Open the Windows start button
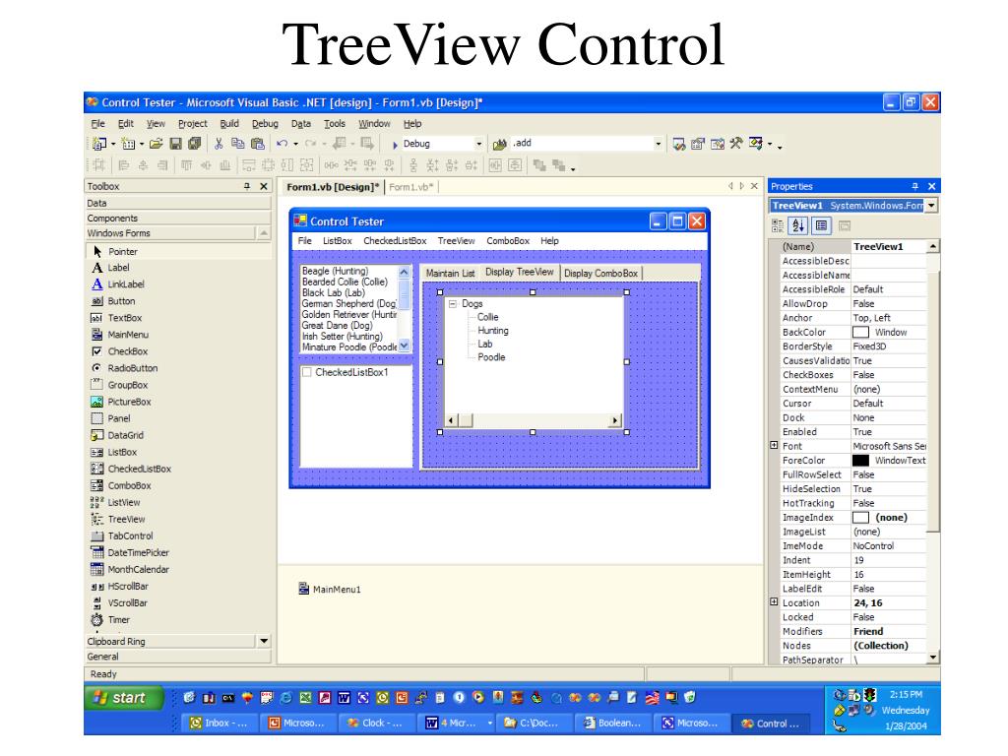This screenshot has width=1008, height=756. point(124,698)
